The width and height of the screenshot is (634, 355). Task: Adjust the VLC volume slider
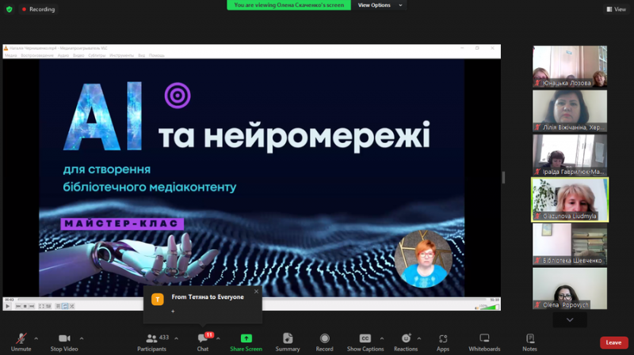(489, 308)
